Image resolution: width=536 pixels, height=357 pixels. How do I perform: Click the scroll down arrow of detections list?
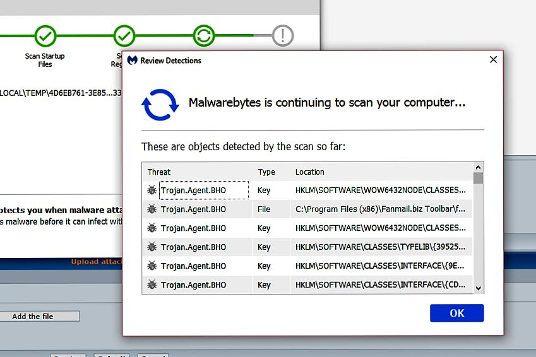(x=478, y=288)
